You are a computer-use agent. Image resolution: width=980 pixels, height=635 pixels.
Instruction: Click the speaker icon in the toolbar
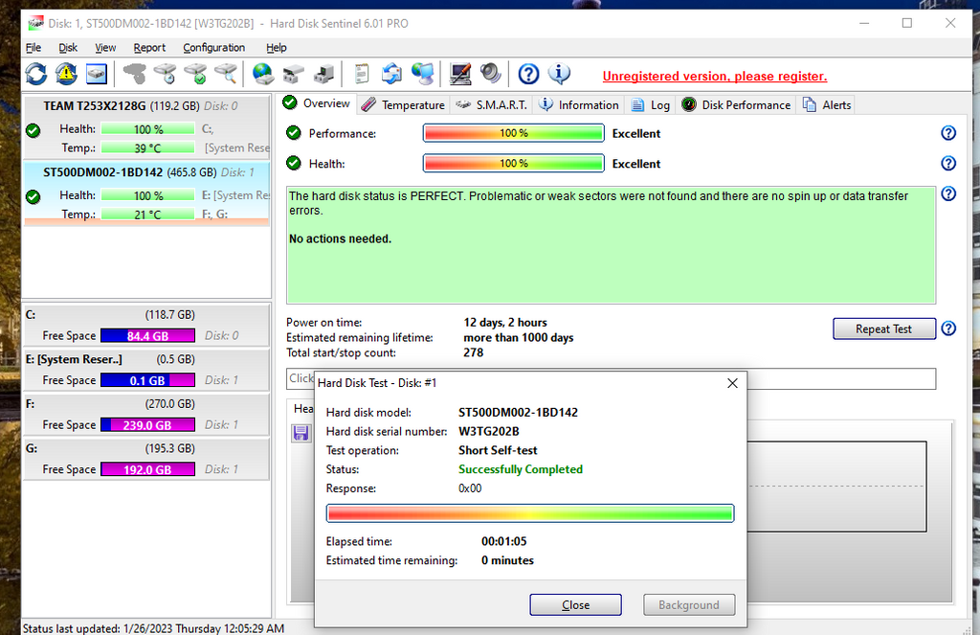[x=490, y=74]
